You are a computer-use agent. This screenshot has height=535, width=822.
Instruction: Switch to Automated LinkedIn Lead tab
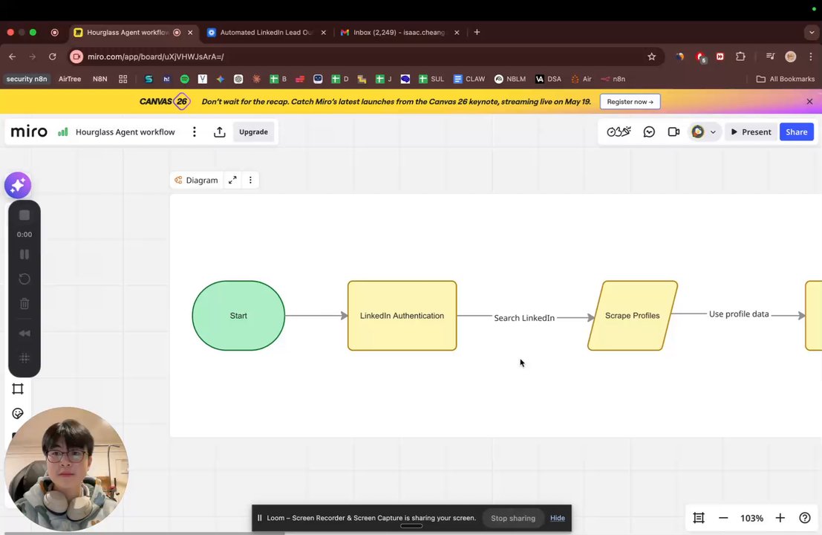[267, 33]
